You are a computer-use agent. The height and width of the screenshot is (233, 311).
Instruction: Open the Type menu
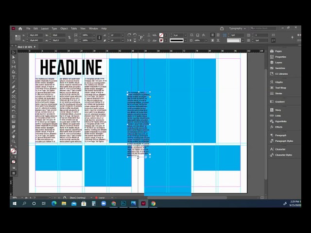pos(54,29)
